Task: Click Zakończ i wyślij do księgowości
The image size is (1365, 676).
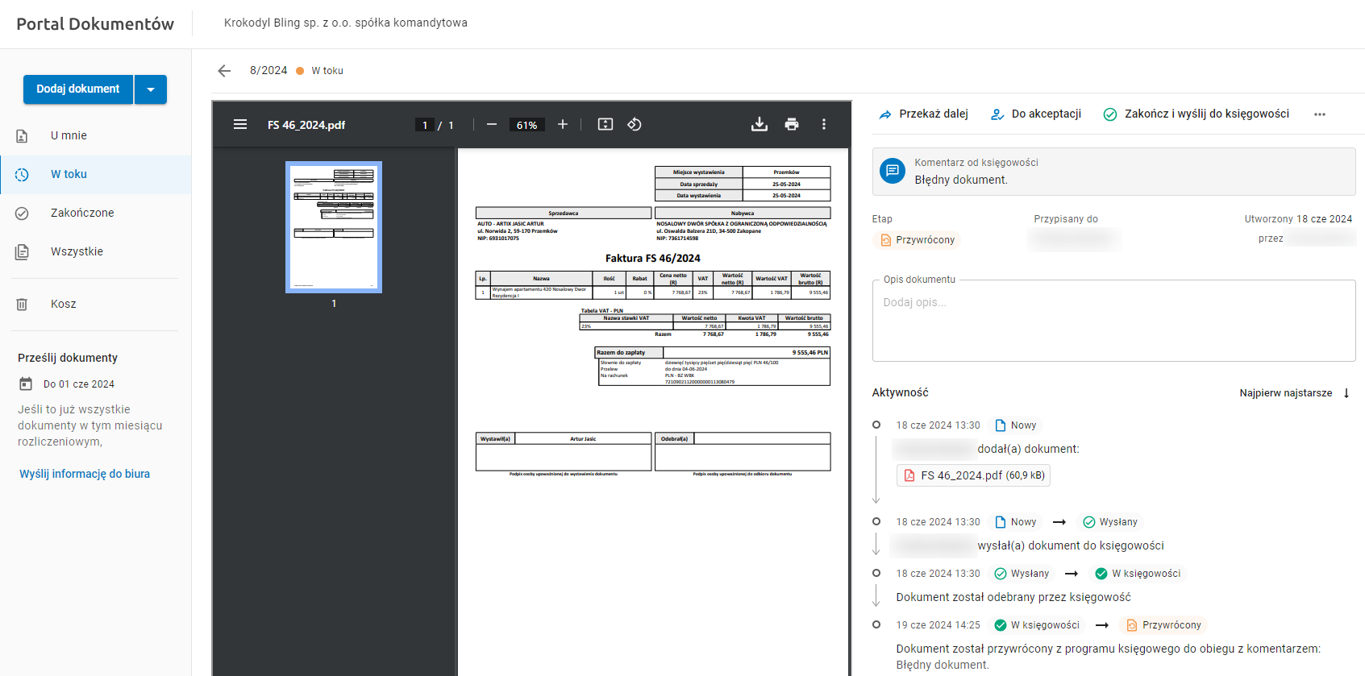Action: (x=1196, y=114)
